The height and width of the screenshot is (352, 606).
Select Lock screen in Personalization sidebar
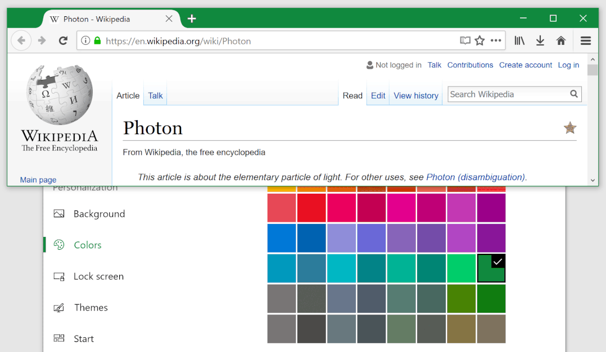(x=98, y=276)
